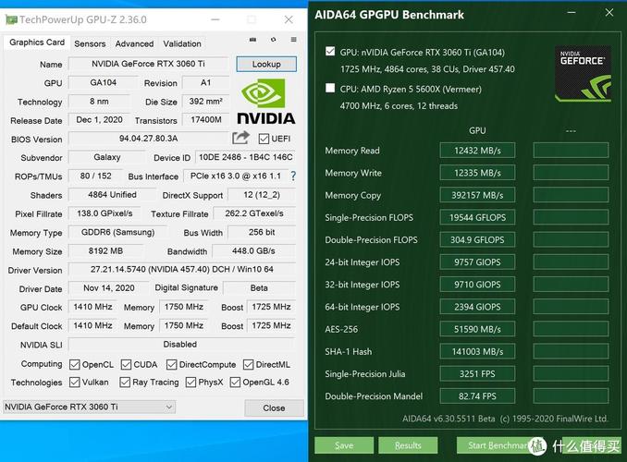Image resolution: width=627 pixels, height=462 pixels.
Task: Click the Release Date Dec 1, 2020 field
Action: click(x=100, y=120)
